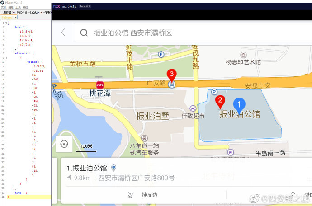Click the search field showing 振业泊公馆 西安市灞桥区
Image resolution: width=312 pixels, height=206 pixels.
coord(193,33)
